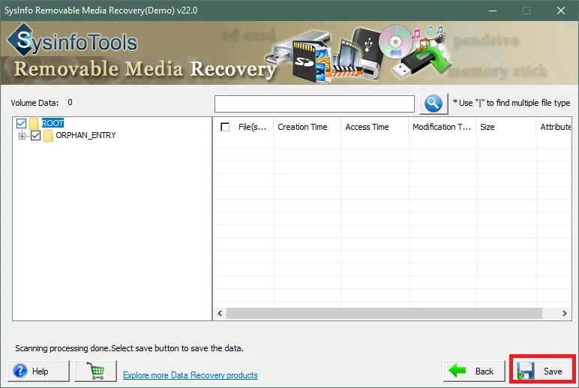Click the horizontal scrollbar left arrow

tap(220, 314)
